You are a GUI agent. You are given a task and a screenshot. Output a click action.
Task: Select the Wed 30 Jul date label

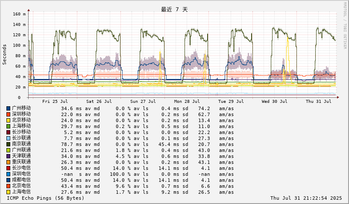pos(274,102)
